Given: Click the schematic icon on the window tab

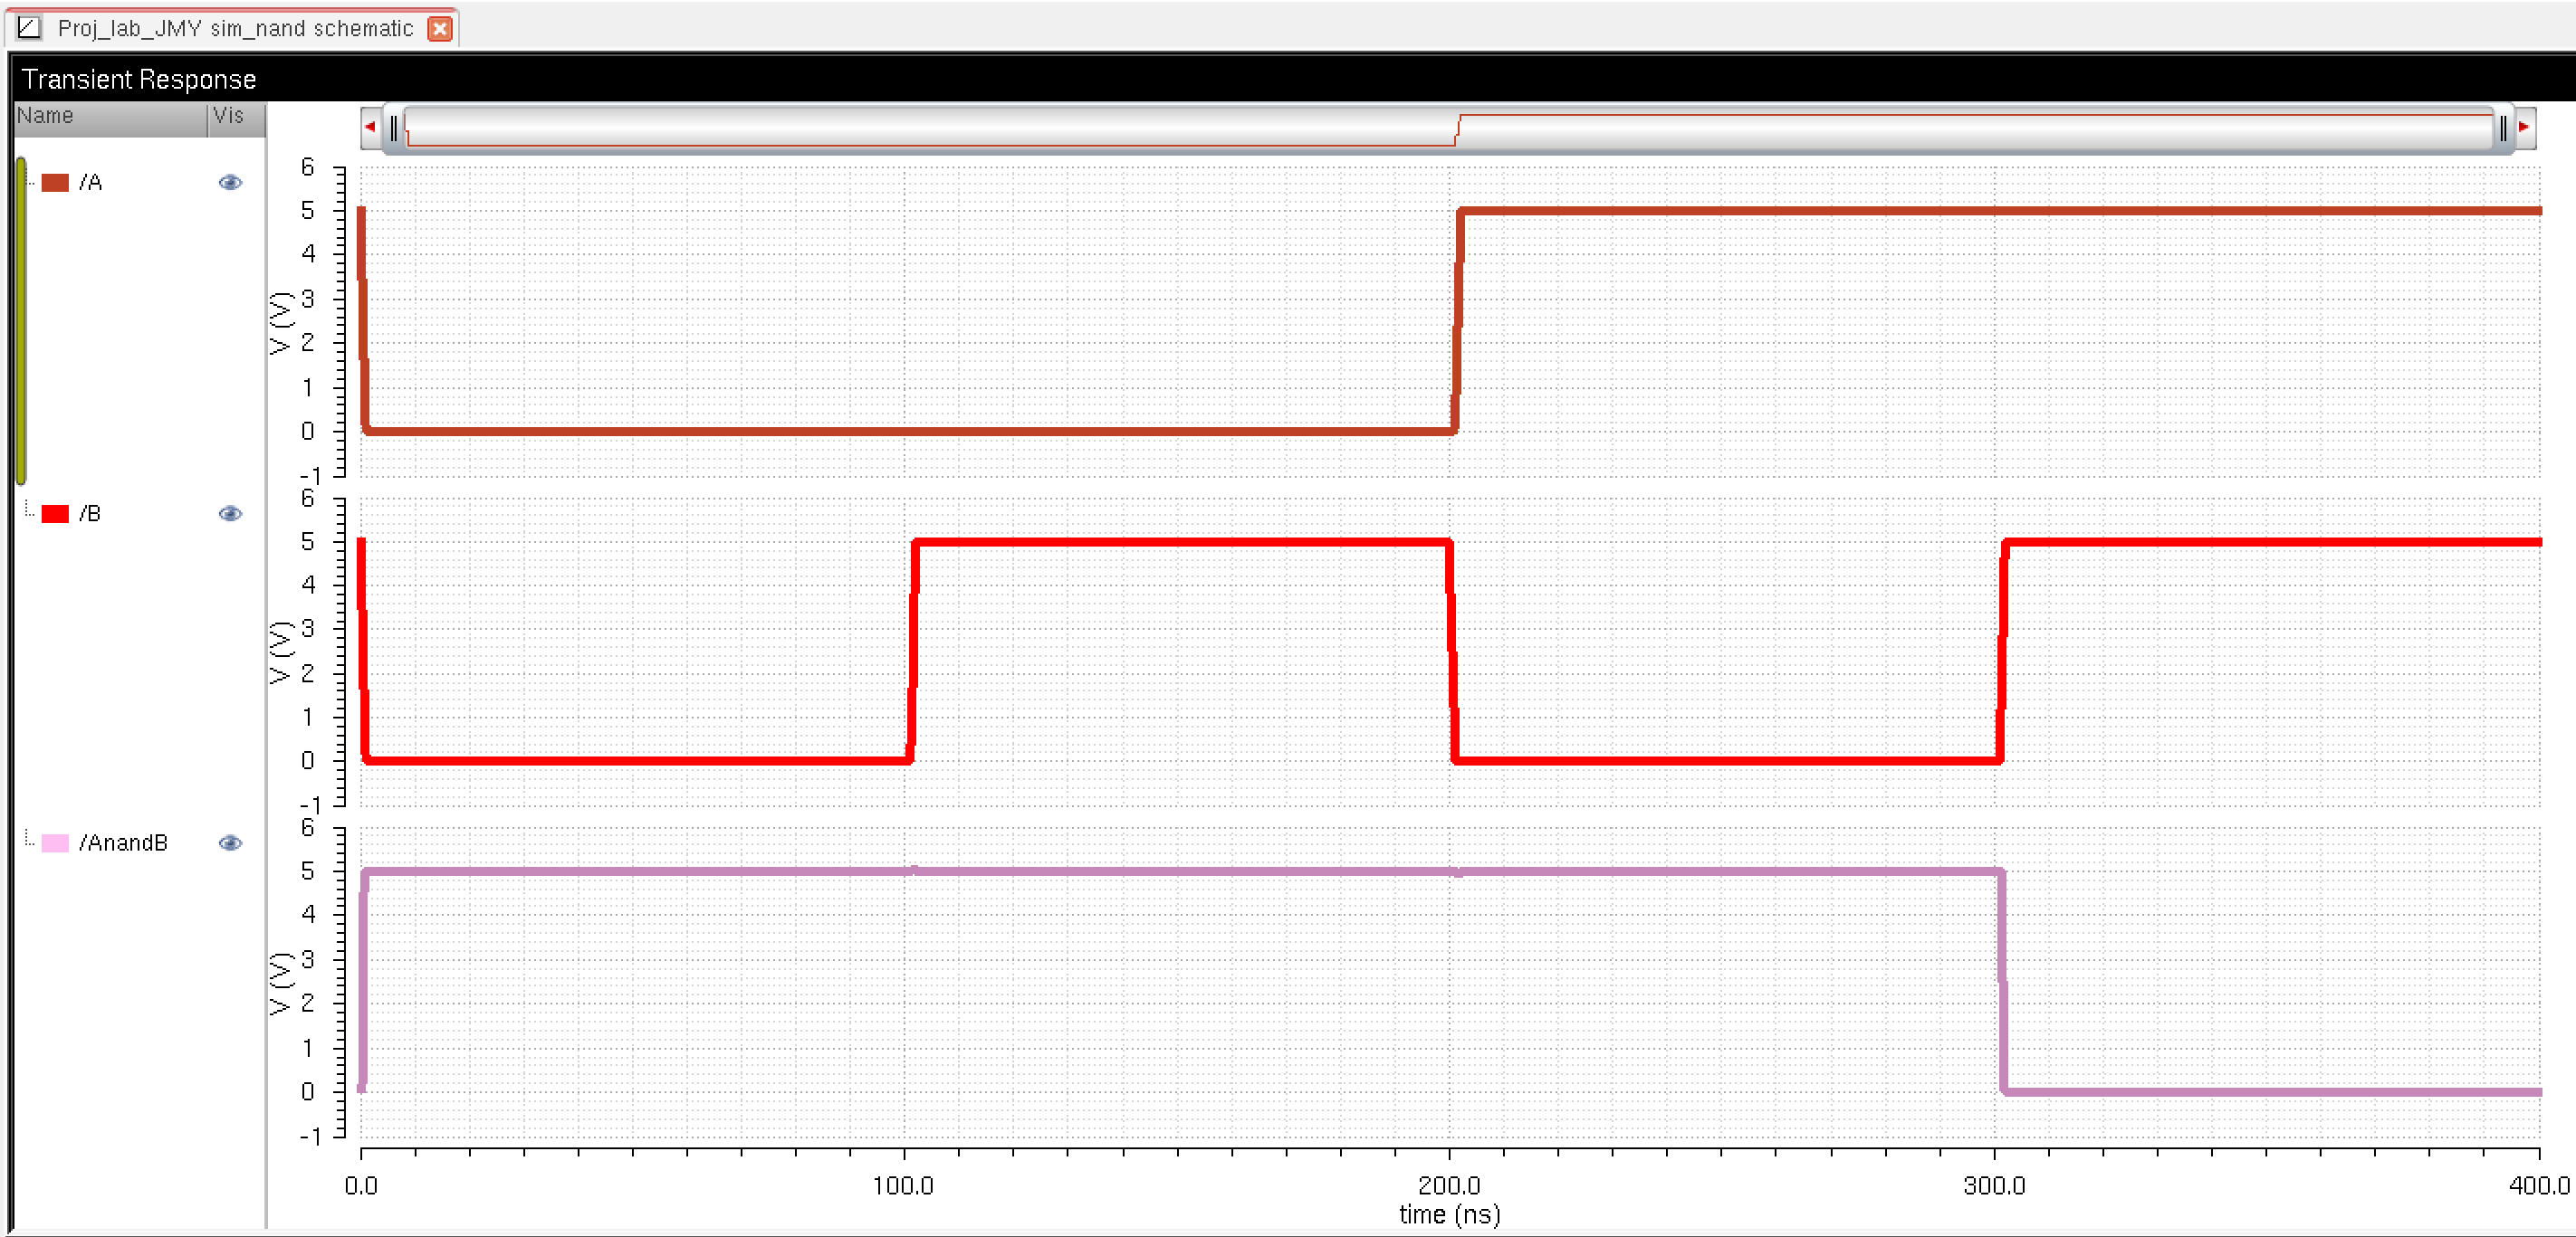Looking at the screenshot, I should tap(29, 28).
